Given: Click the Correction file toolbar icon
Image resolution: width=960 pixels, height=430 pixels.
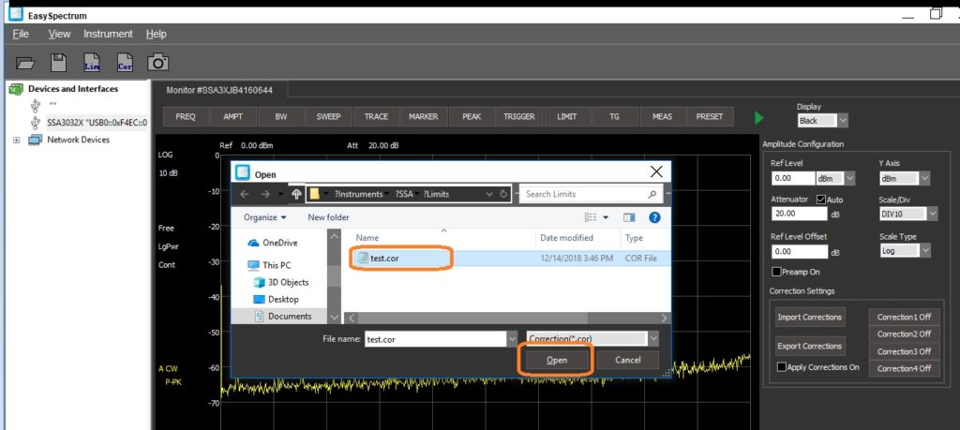Looking at the screenshot, I should click(125, 63).
